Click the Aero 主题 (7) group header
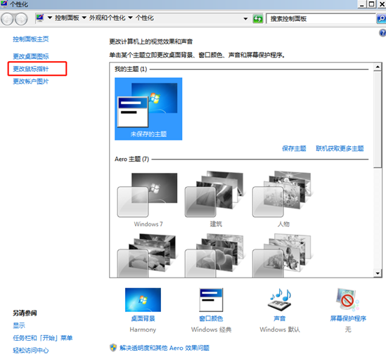The height and width of the screenshot is (364, 386). coord(131,160)
